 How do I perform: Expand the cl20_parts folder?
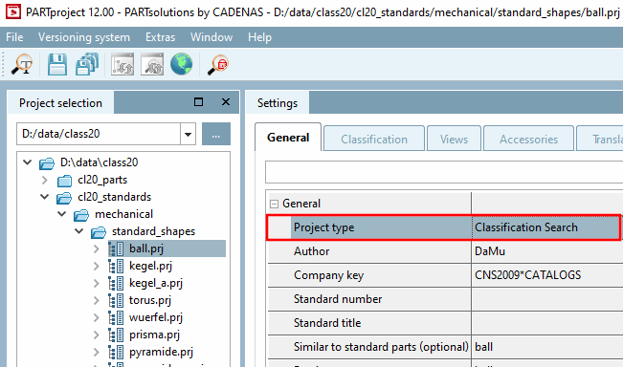(x=44, y=180)
